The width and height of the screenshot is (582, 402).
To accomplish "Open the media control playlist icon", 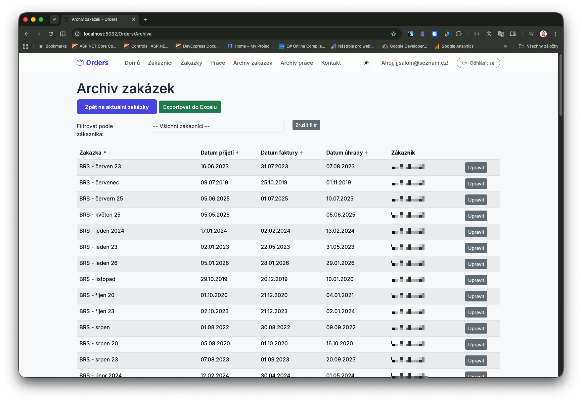I will tap(531, 34).
